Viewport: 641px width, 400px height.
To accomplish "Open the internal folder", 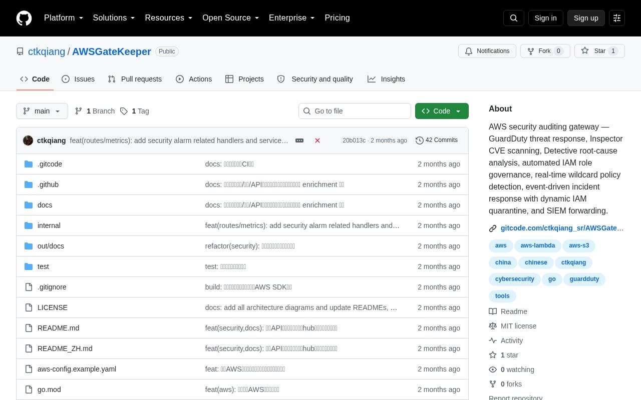I will click(x=49, y=225).
